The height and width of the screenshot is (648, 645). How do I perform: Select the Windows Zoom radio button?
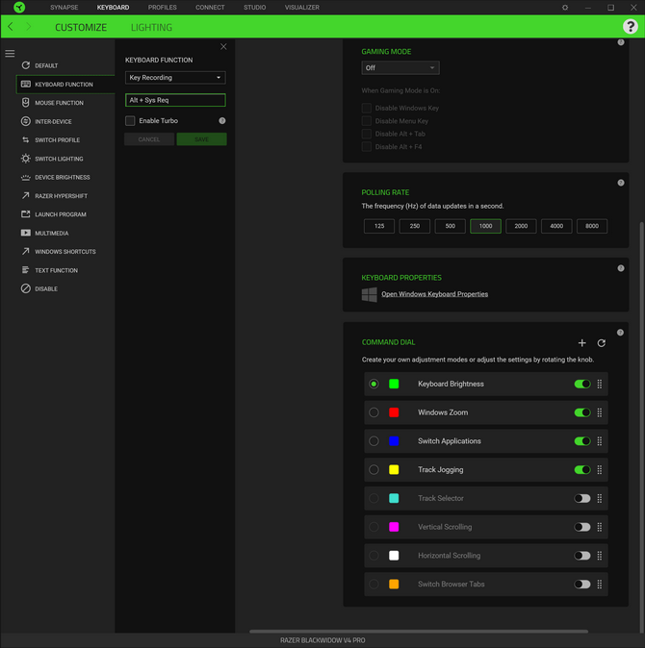click(374, 412)
